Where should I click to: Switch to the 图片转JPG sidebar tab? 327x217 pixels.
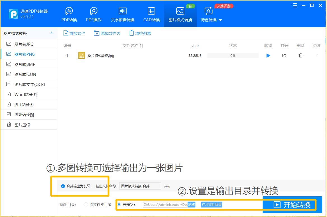[25, 44]
